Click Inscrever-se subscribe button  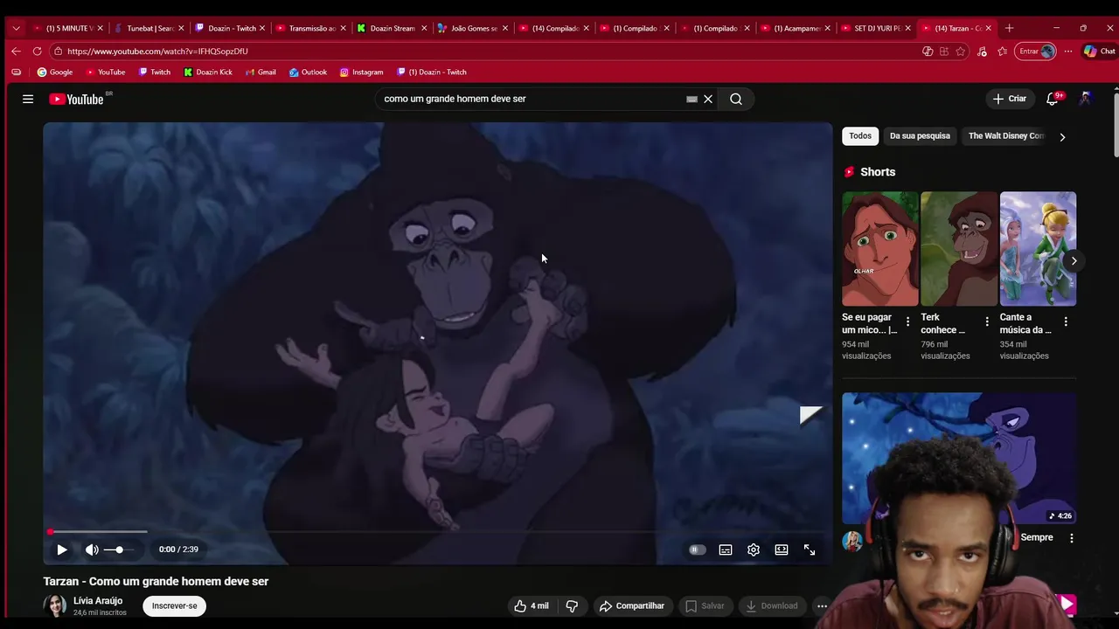175,605
